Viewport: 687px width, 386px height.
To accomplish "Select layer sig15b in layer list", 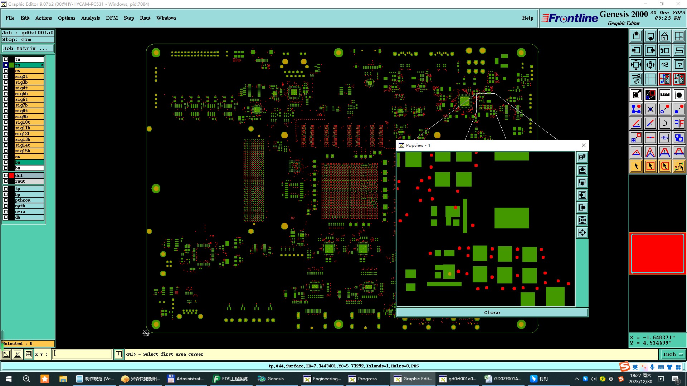I will [29, 151].
